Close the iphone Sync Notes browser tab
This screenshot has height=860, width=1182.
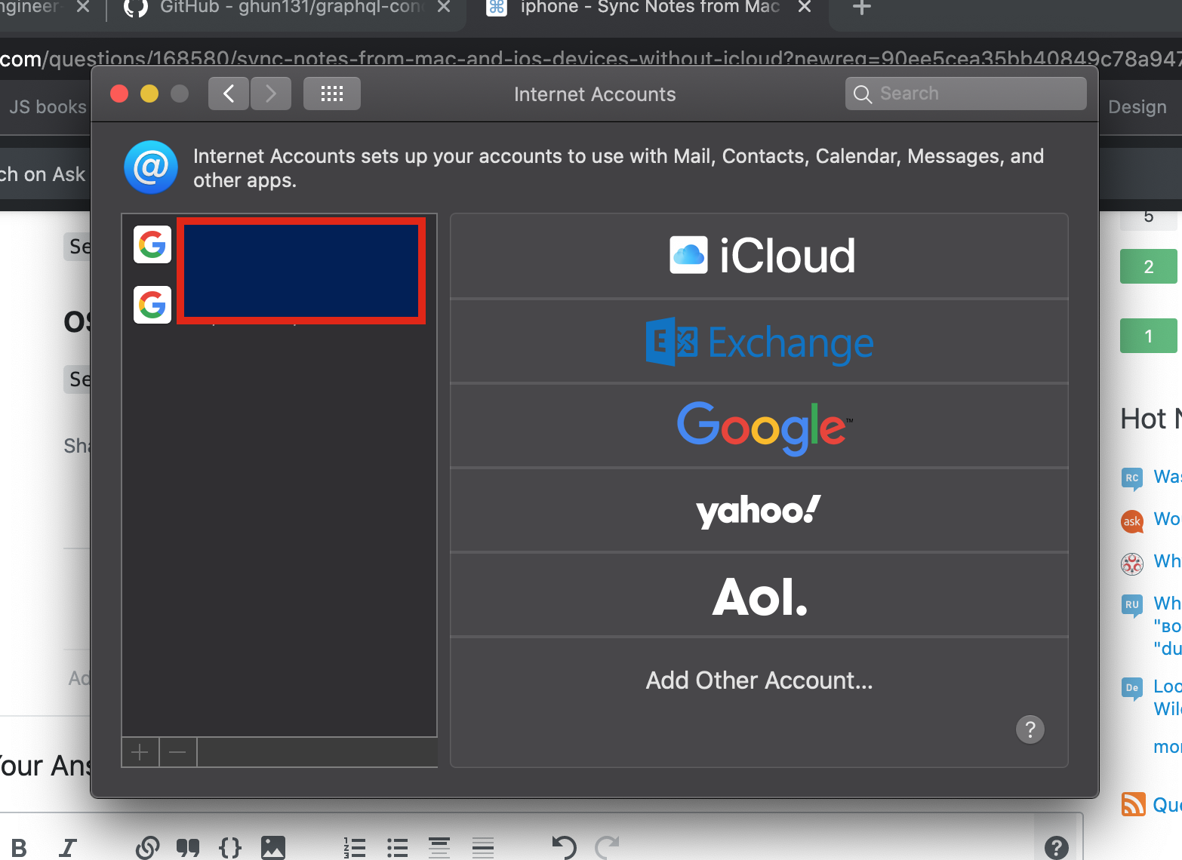pos(805,7)
